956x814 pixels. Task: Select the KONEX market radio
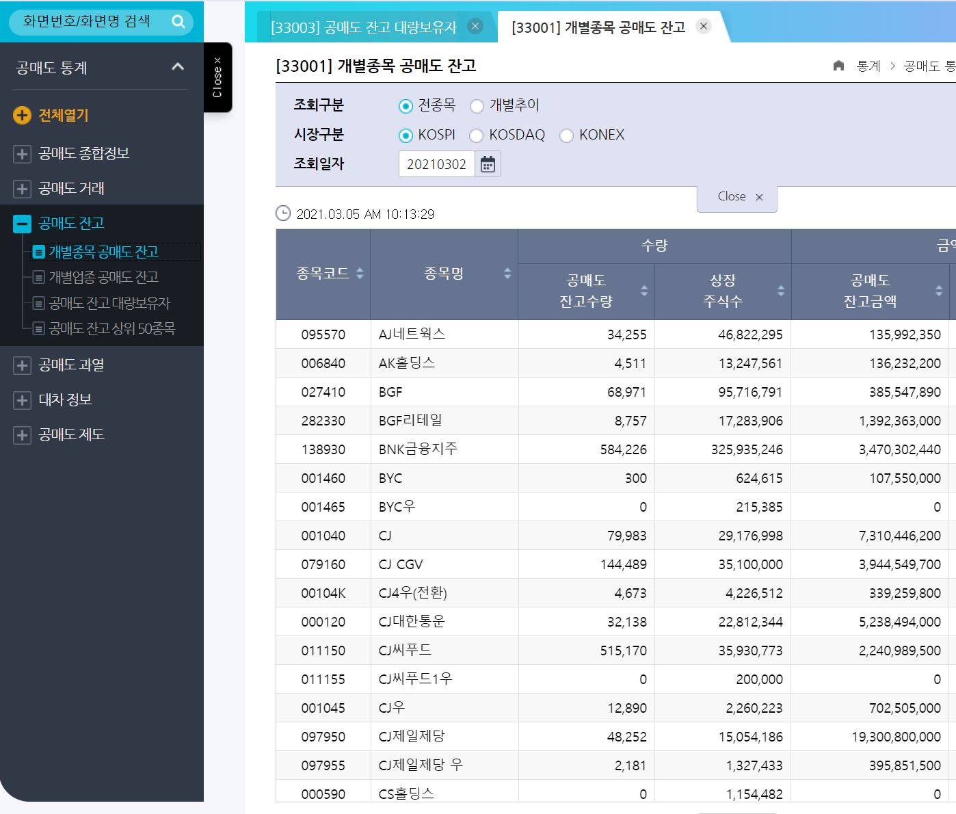click(566, 135)
